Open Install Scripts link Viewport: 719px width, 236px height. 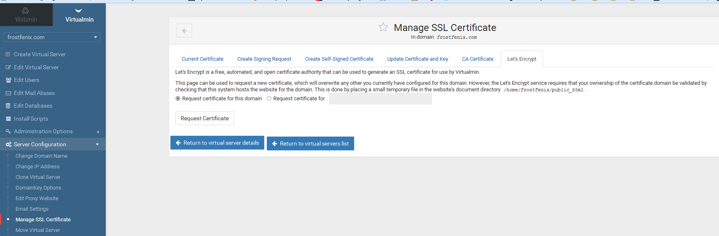click(x=31, y=119)
